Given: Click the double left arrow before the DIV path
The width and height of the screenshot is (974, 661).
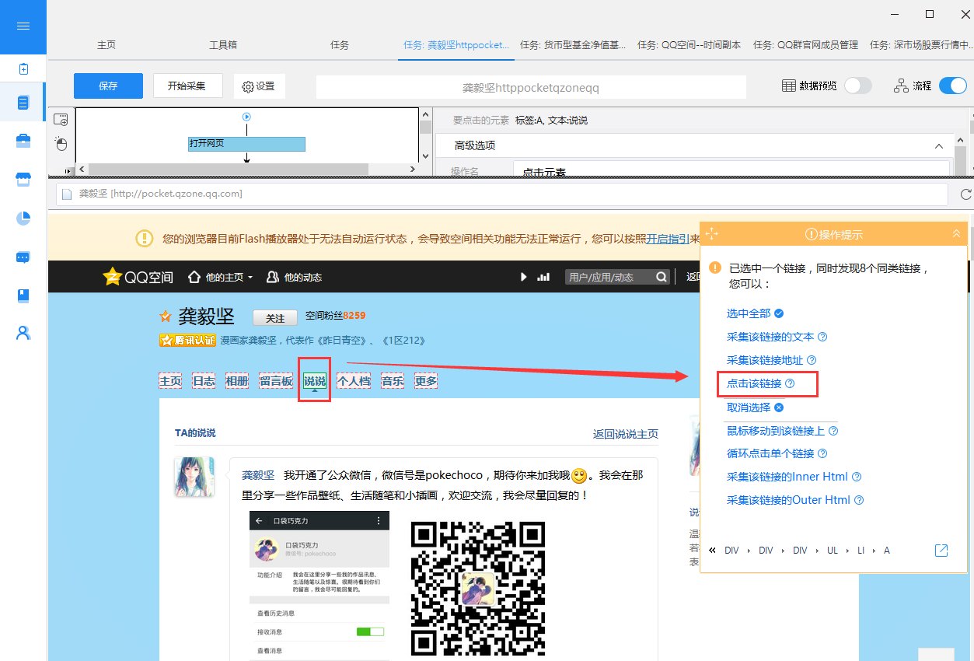Looking at the screenshot, I should pyautogui.click(x=712, y=551).
